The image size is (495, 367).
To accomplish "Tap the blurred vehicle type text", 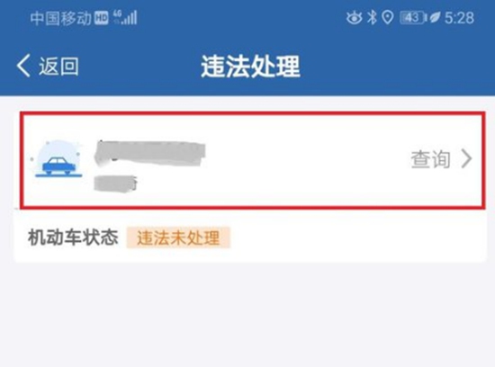I will (x=115, y=183).
